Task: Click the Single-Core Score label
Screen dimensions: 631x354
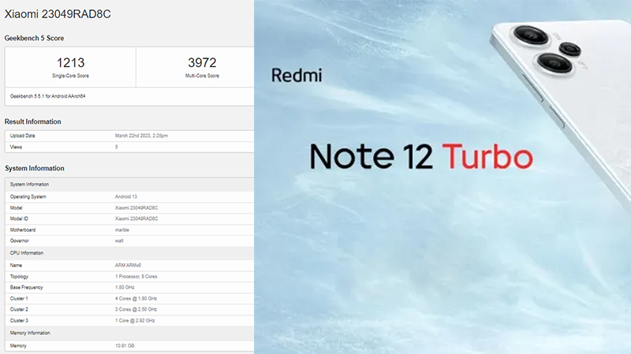Action: point(70,76)
